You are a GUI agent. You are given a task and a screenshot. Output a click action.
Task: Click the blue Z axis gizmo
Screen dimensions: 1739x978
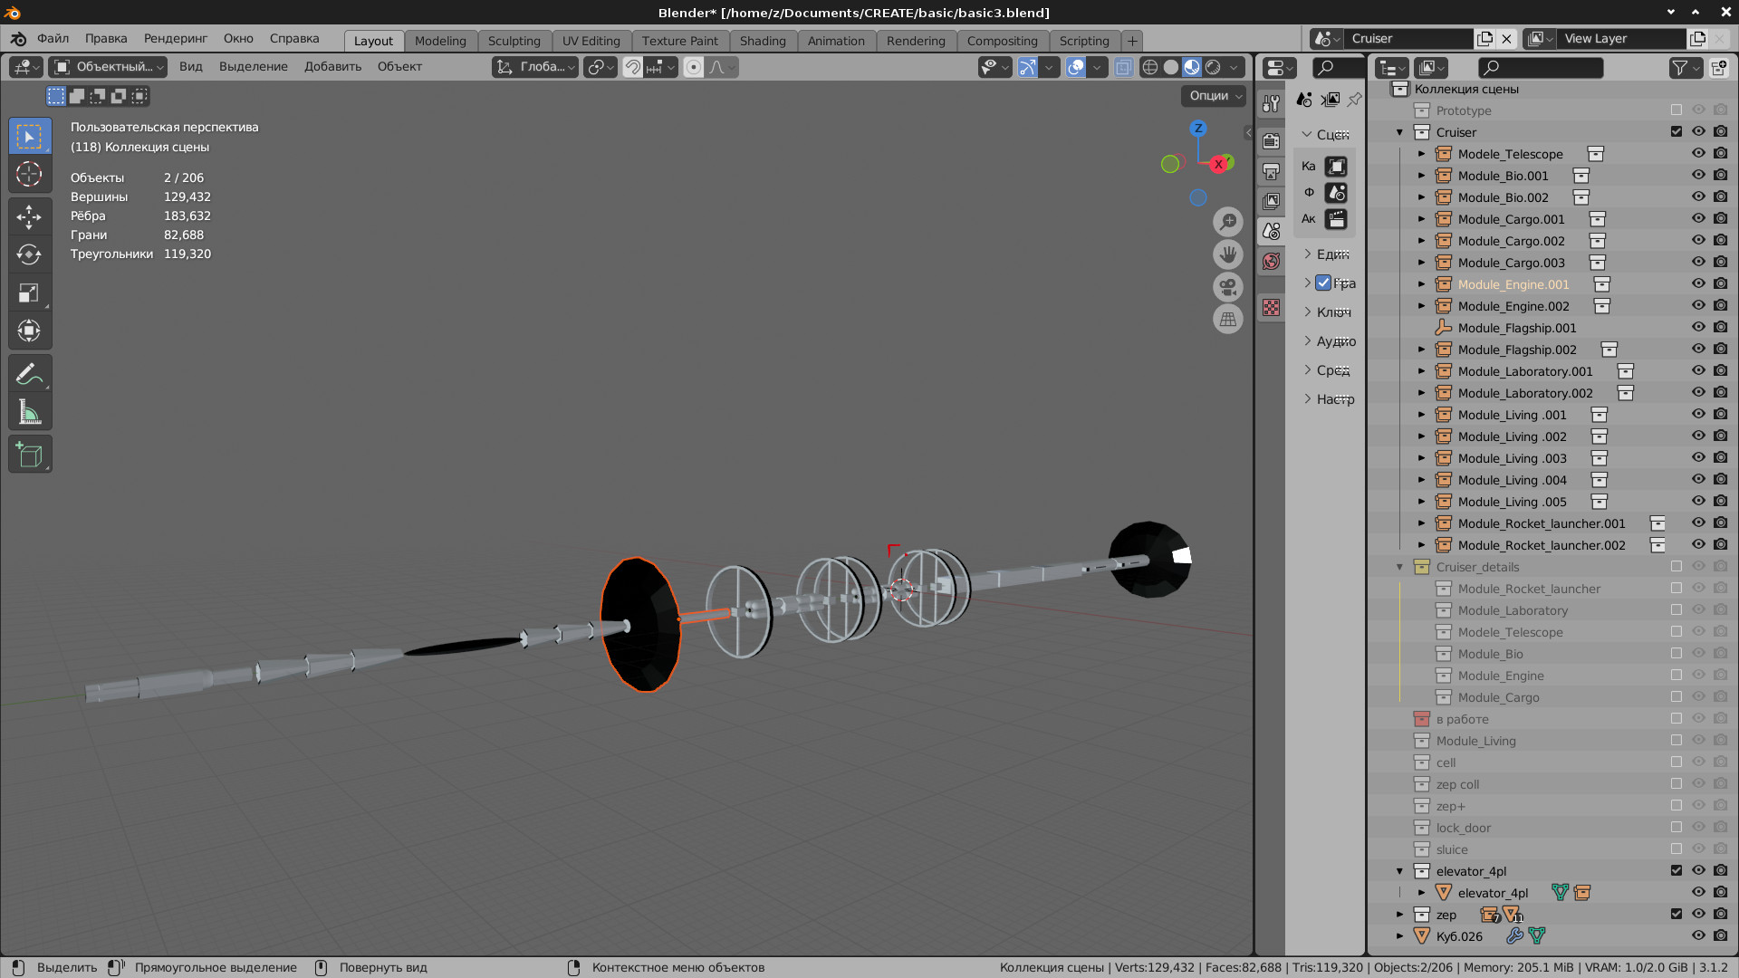coord(1198,128)
